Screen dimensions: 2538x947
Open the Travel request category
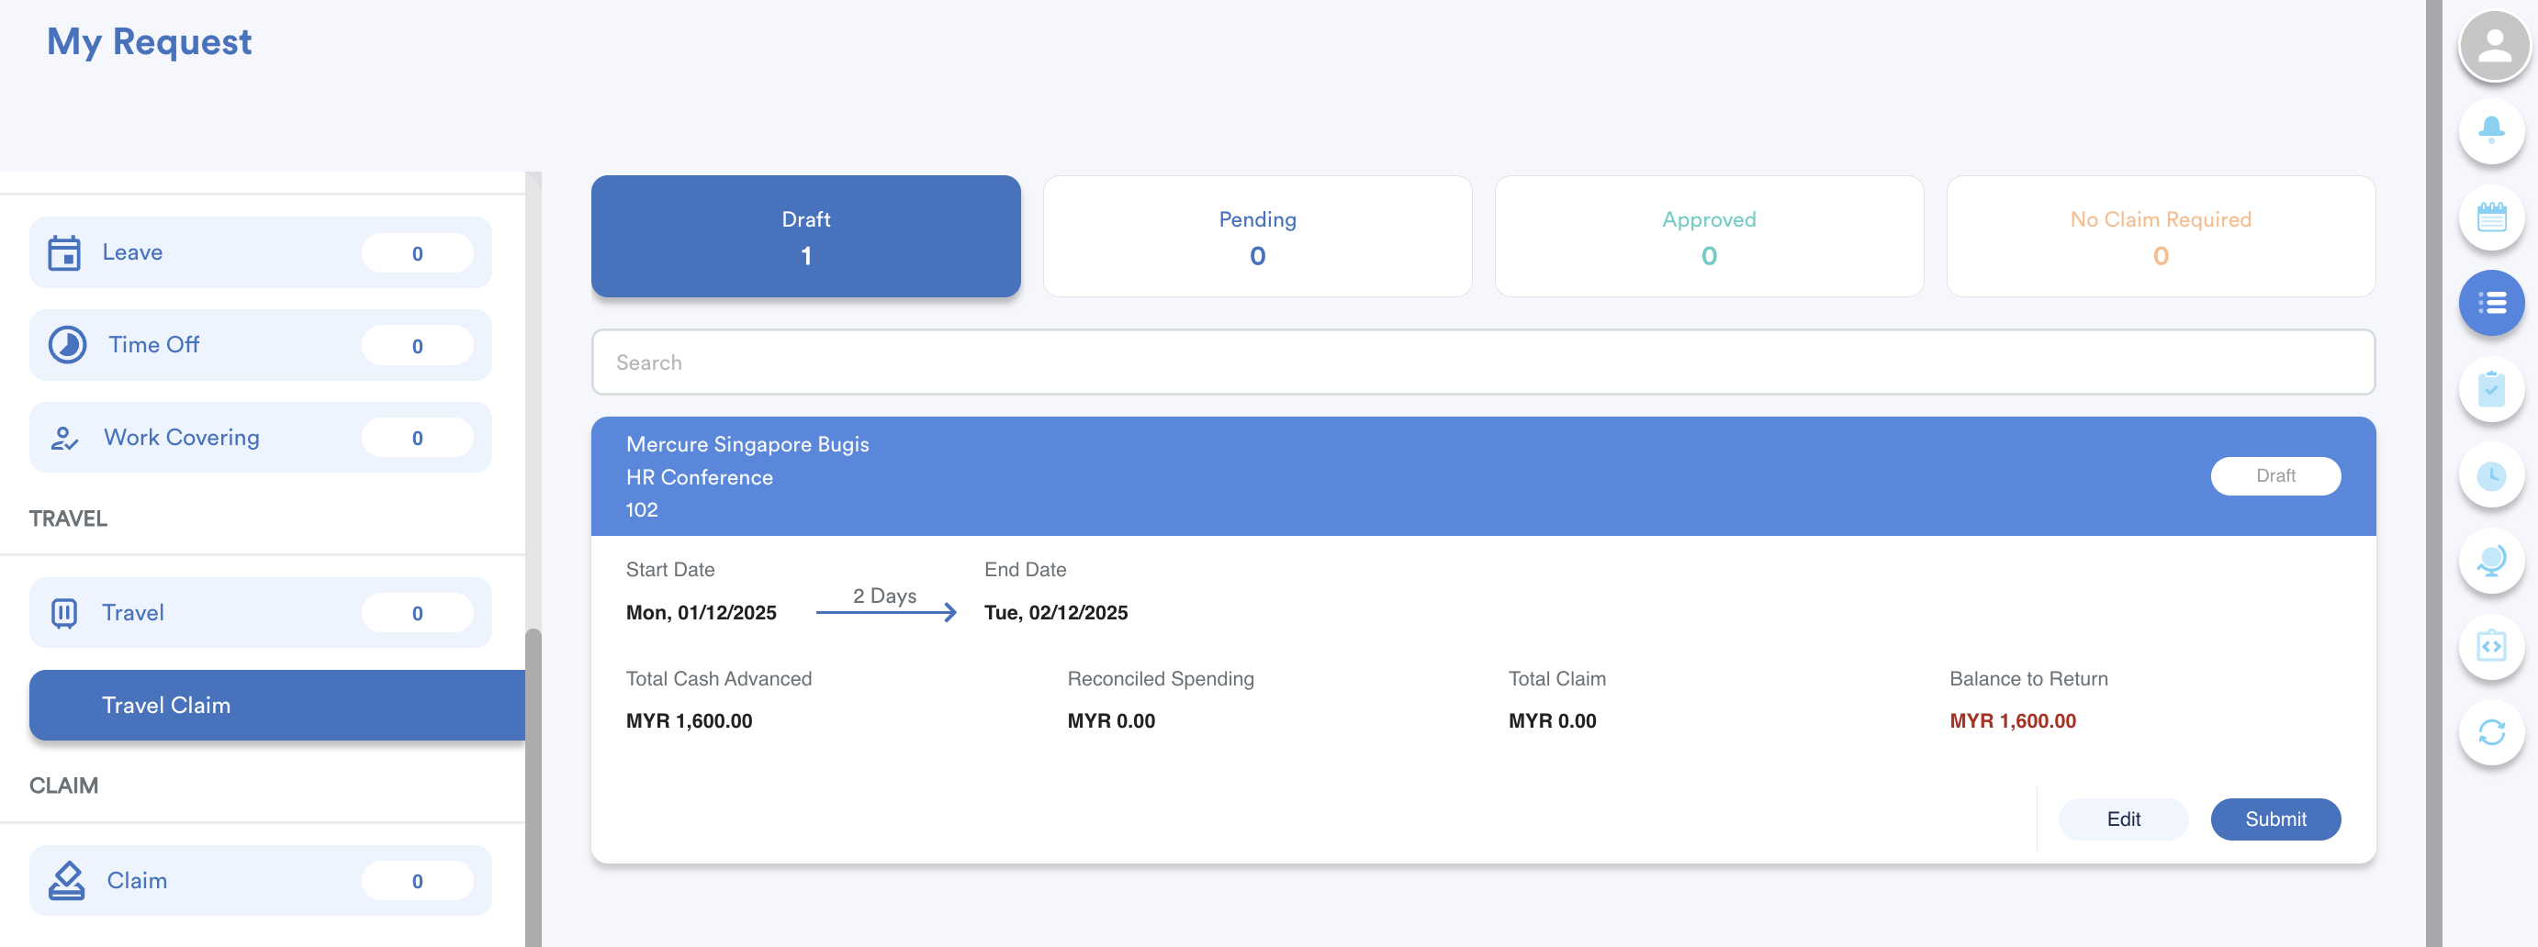(x=260, y=613)
